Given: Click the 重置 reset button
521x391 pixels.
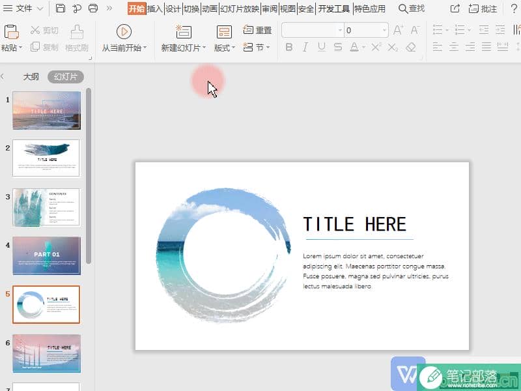Looking at the screenshot, I should [257, 30].
